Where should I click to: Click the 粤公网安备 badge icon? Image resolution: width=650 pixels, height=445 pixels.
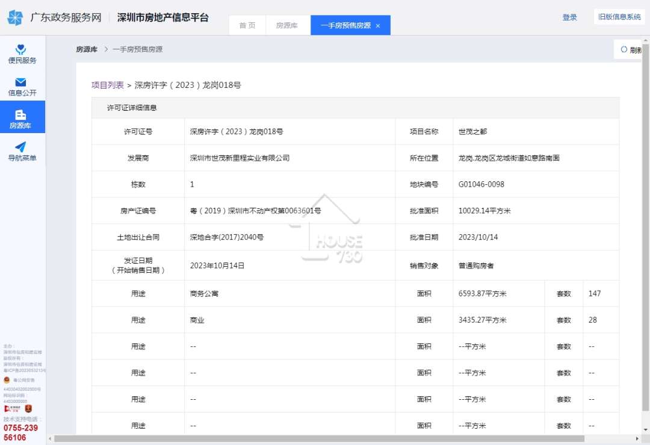coord(7,380)
